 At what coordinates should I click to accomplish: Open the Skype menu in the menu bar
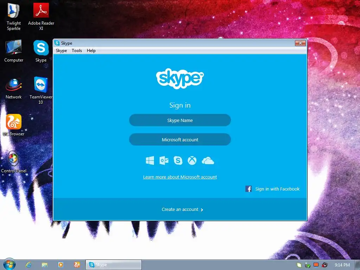pyautogui.click(x=61, y=51)
